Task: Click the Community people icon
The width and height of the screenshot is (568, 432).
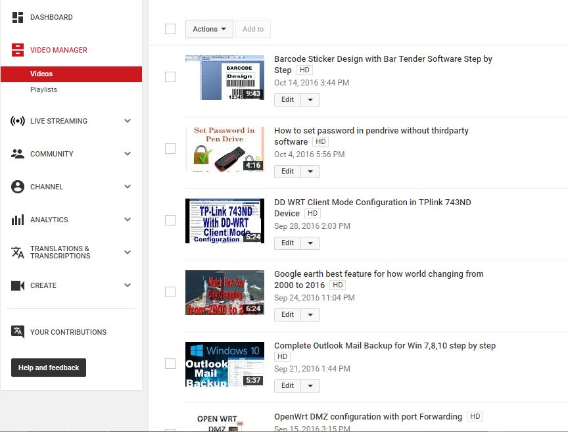Action: tap(18, 154)
